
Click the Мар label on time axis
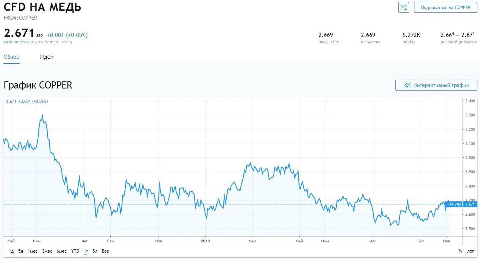(252, 241)
